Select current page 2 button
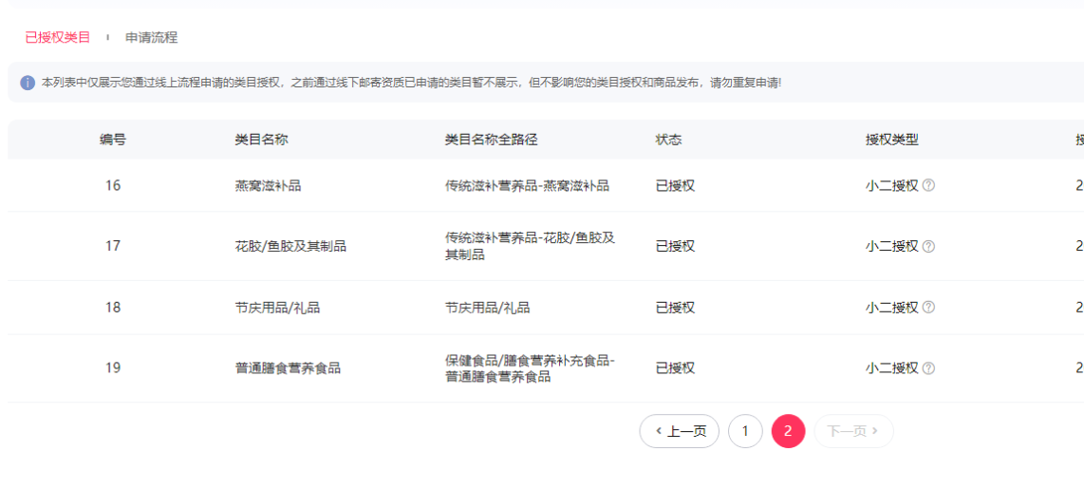 (x=788, y=431)
